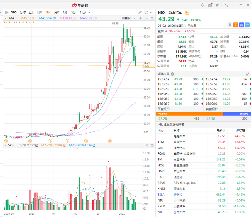The height and width of the screenshot is (217, 251).
Task: Sort peers by 代码 column header
Action: (160, 130)
